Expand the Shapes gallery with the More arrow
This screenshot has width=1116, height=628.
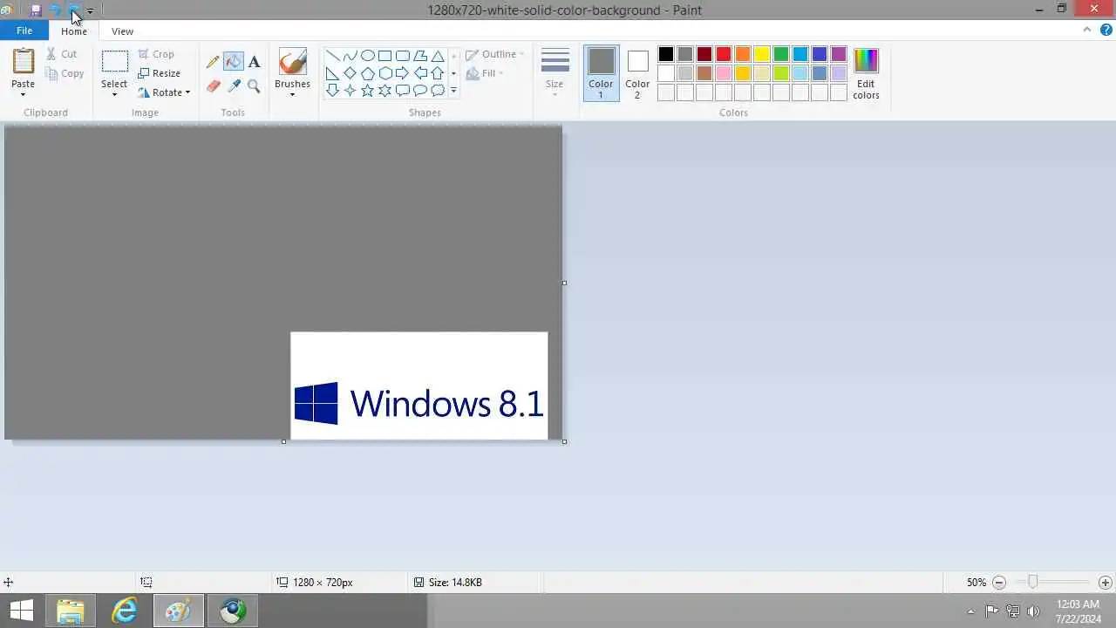453,91
